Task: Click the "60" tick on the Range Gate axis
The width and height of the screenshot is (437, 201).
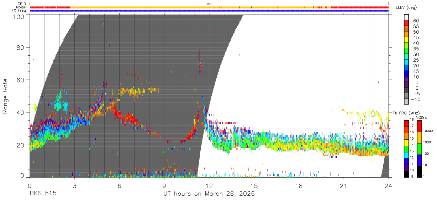Action: click(x=20, y=80)
